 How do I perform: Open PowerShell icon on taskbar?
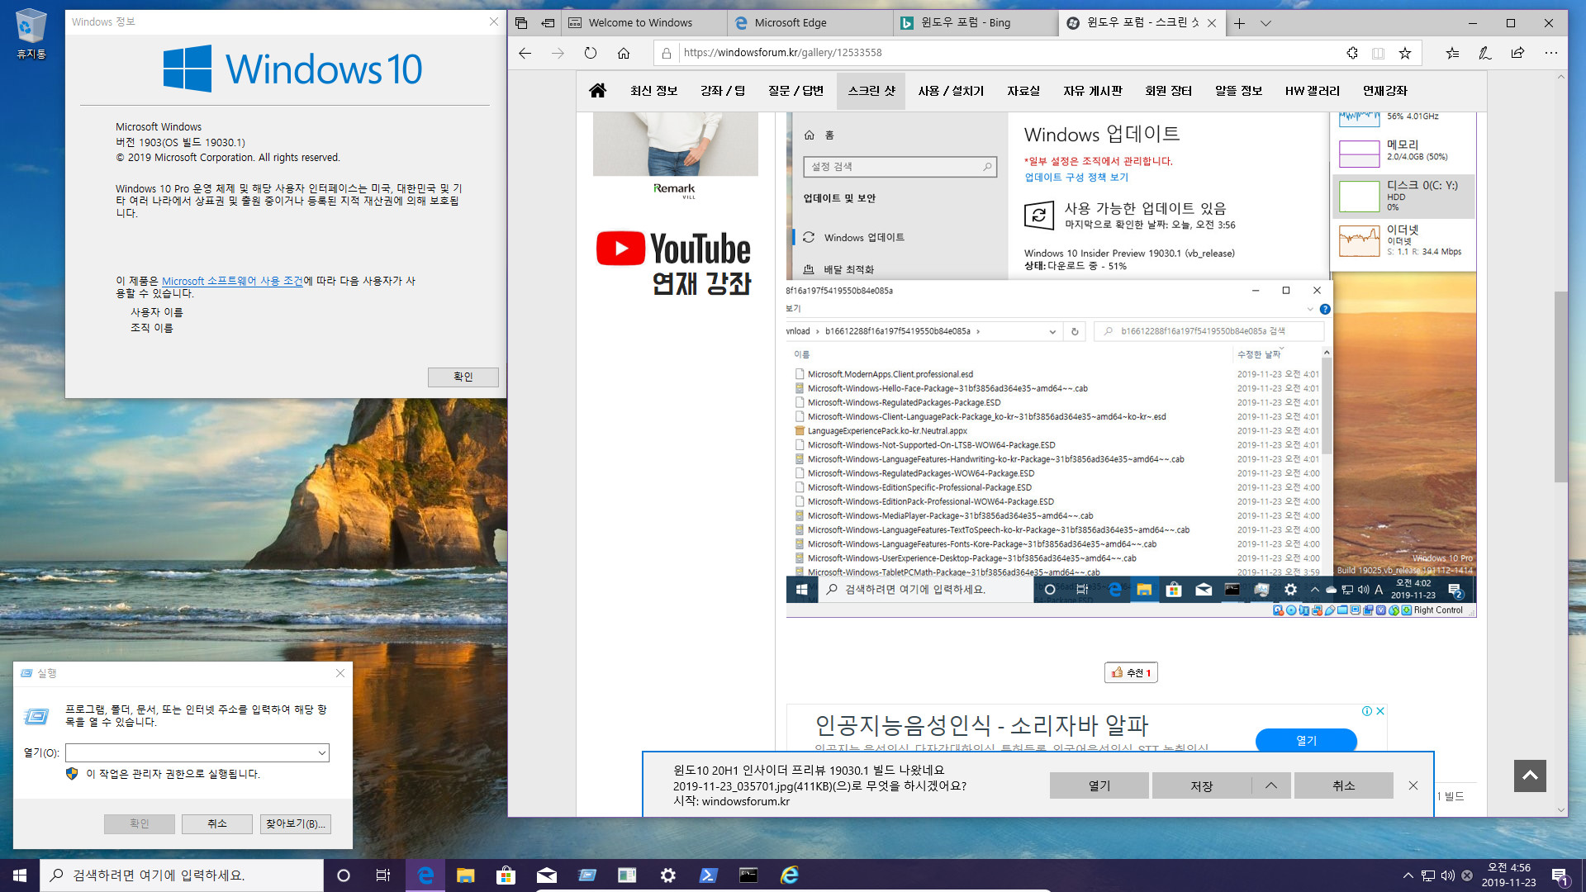709,875
